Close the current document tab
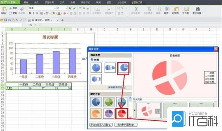The height and width of the screenshot is (131, 222). (57, 20)
